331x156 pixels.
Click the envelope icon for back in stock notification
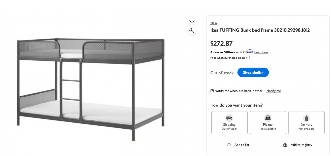pyautogui.click(x=212, y=91)
